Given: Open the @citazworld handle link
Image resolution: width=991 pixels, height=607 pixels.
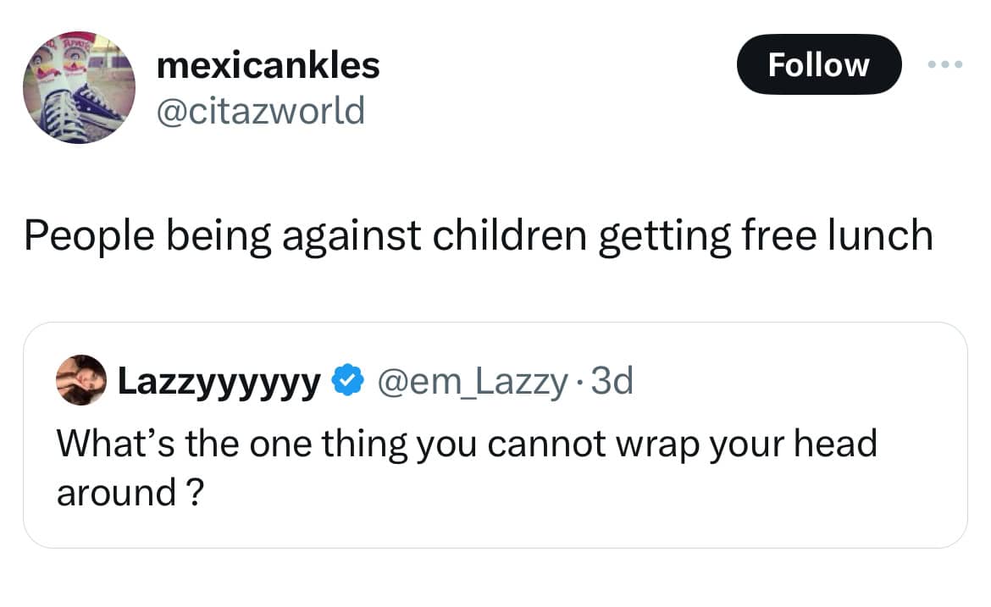Looking at the screenshot, I should (x=261, y=110).
